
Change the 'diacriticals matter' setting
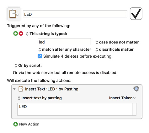pyautogui.click(x=114, y=49)
